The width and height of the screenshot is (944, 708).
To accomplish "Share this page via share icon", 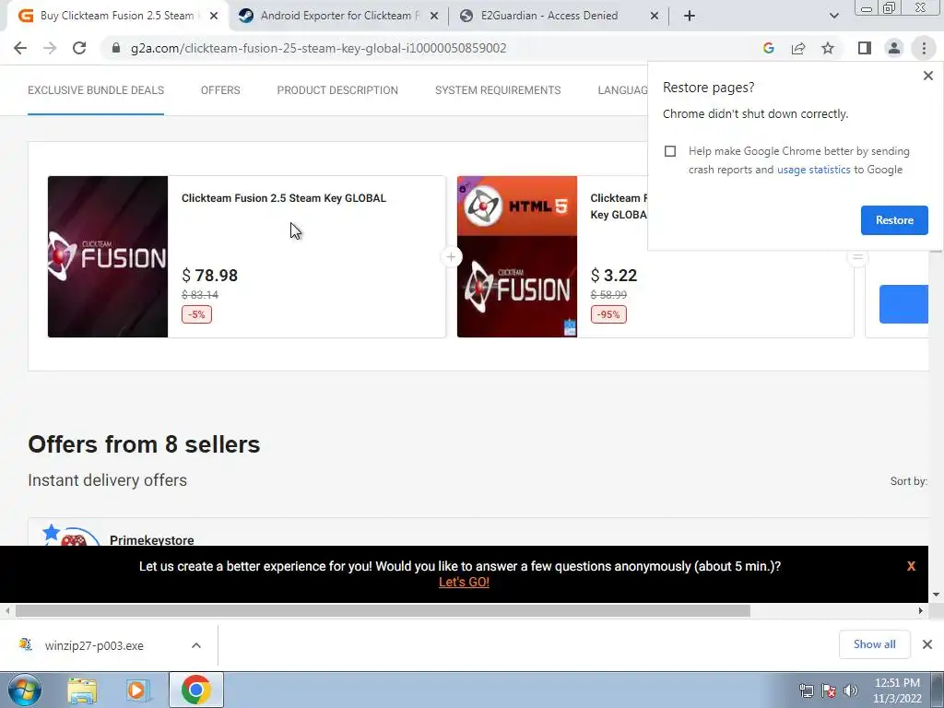I will [798, 48].
